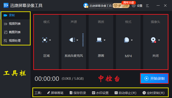The image size is (172, 98).
Task: Open the 屏幕画笔 tool
Action: coord(55,93)
